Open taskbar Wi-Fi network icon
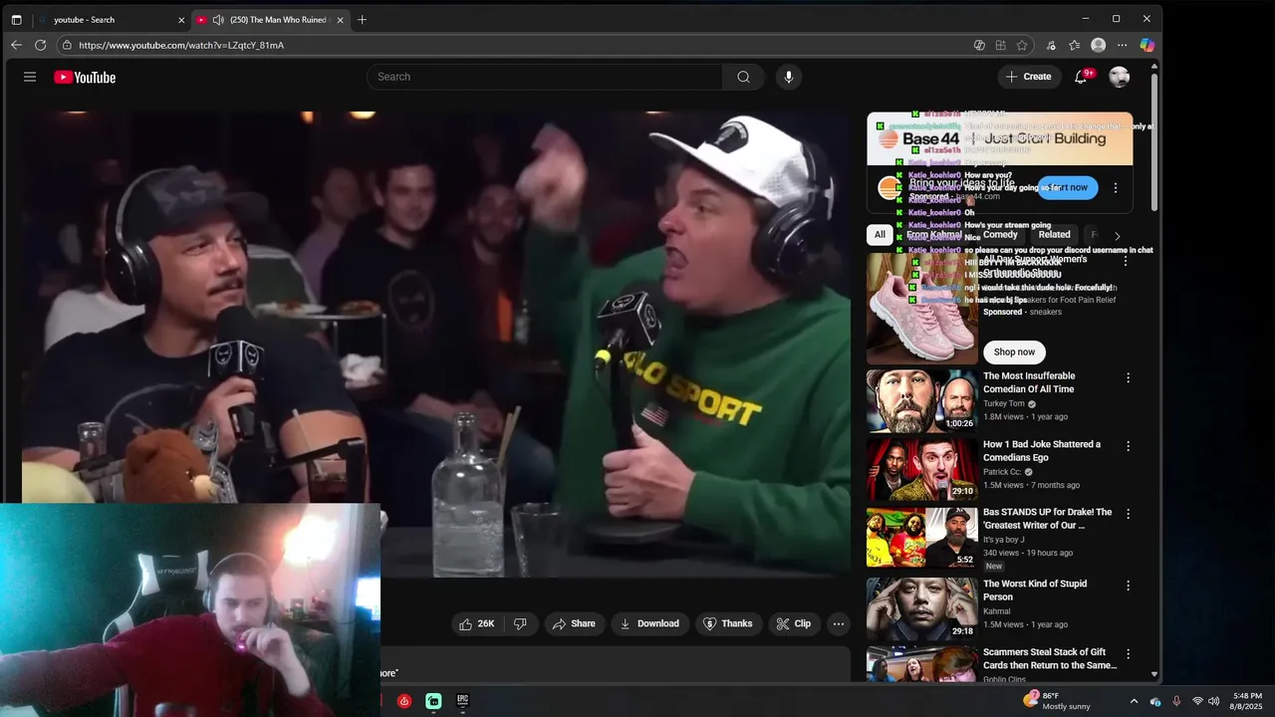The height and width of the screenshot is (717, 1275). pos(1197,701)
